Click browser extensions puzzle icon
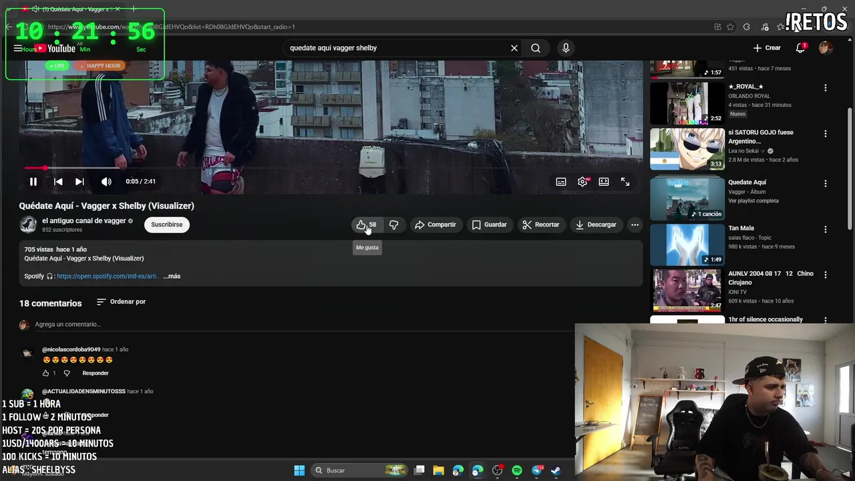This screenshot has width=855, height=481. (x=747, y=27)
